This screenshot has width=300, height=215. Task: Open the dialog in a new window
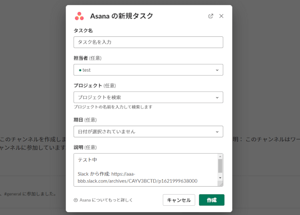[x=211, y=16]
